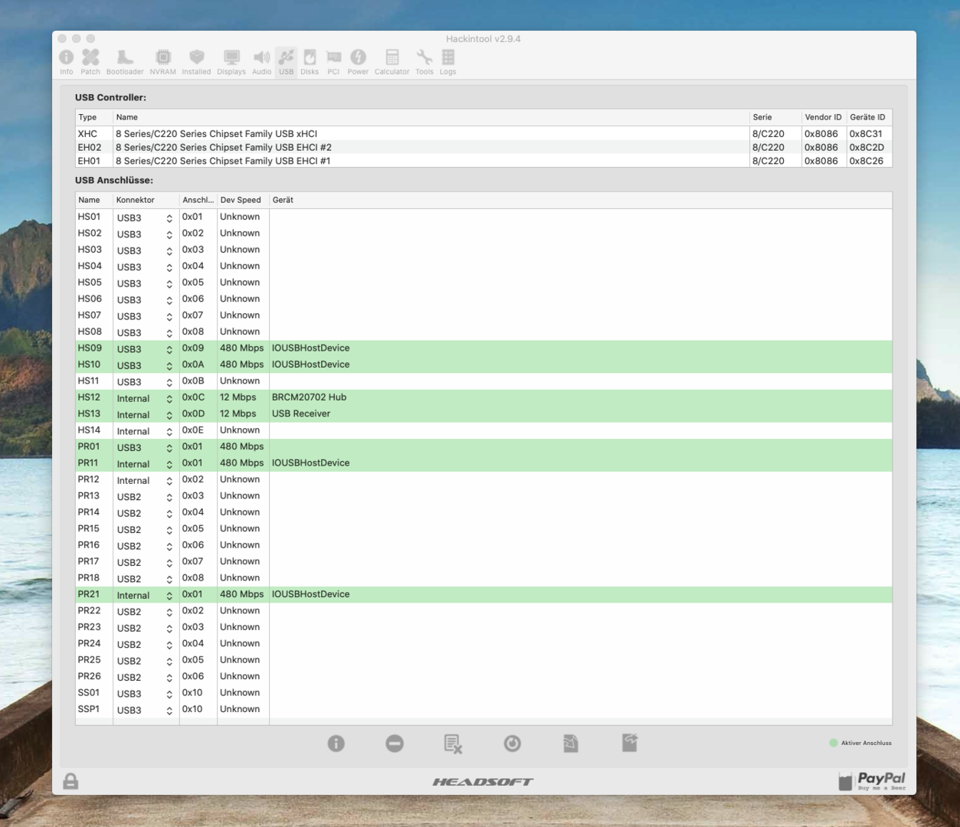Click the import file icon below the table

(x=571, y=744)
